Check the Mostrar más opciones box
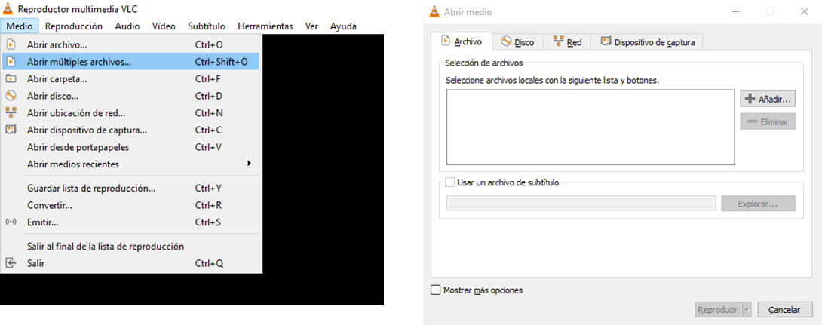 point(435,290)
